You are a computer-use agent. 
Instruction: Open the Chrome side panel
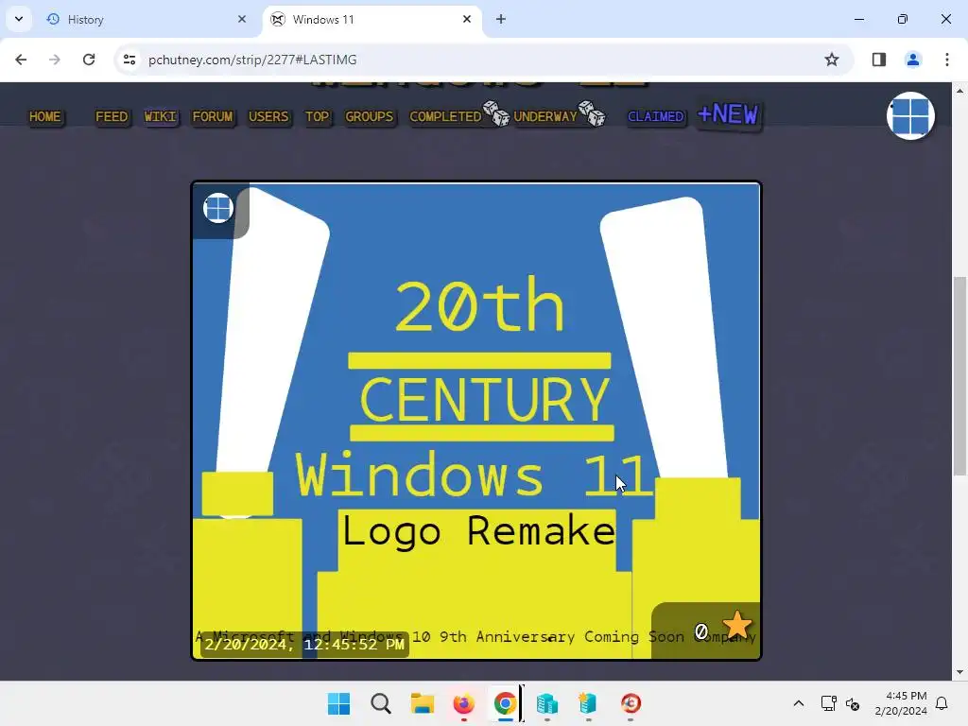click(878, 60)
